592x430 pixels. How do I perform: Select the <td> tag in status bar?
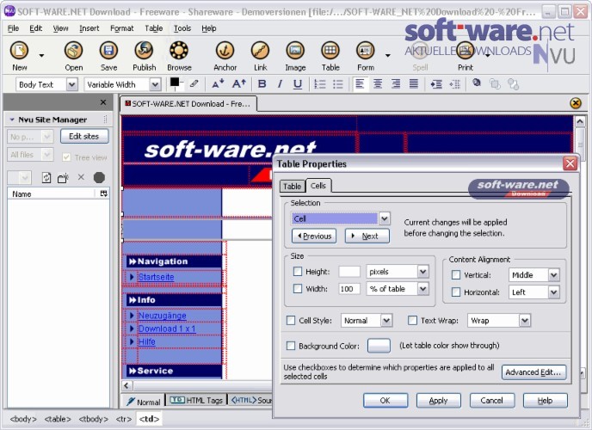149,419
